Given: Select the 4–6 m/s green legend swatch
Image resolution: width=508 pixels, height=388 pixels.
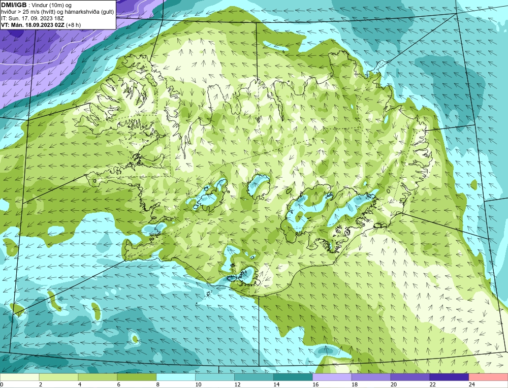Looking at the screenshot, I should click(x=98, y=377).
